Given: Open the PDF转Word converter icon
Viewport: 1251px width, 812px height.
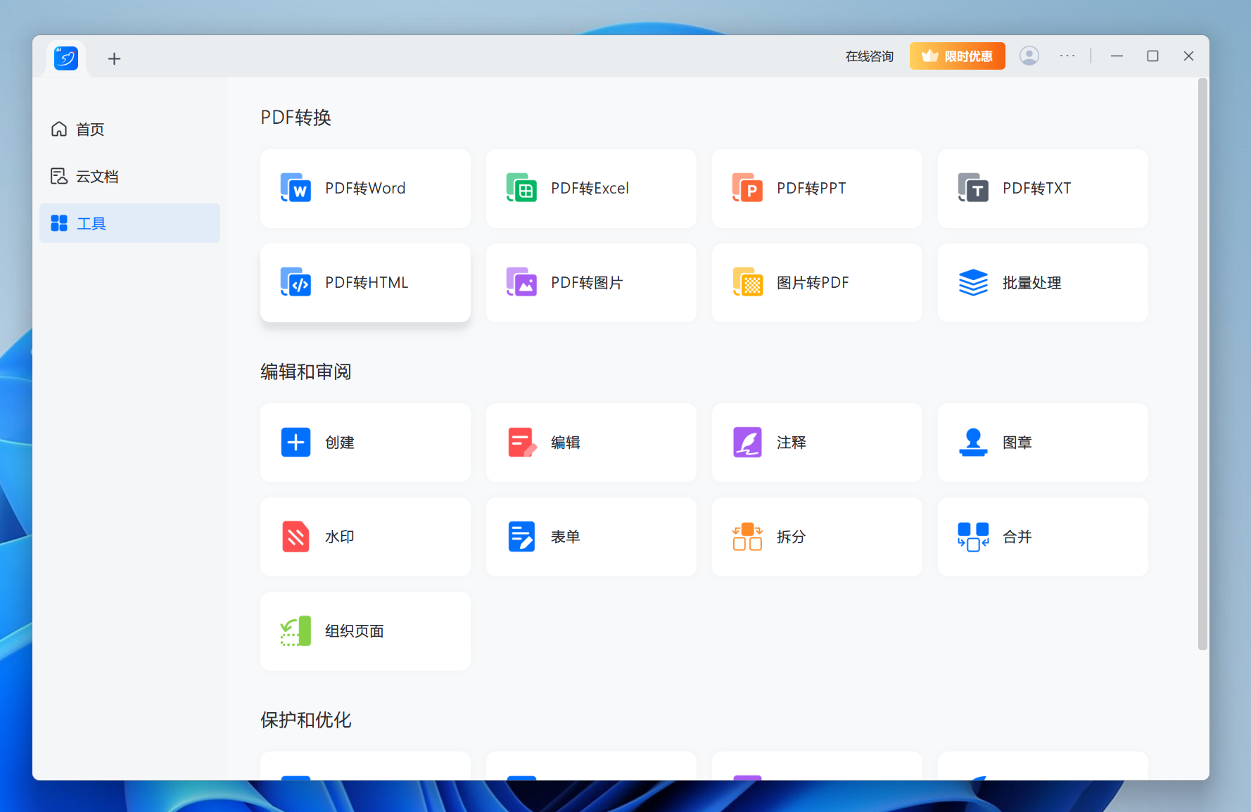Looking at the screenshot, I should coord(296,188).
